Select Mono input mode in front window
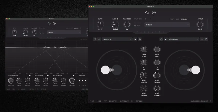 (x=137, y=26)
